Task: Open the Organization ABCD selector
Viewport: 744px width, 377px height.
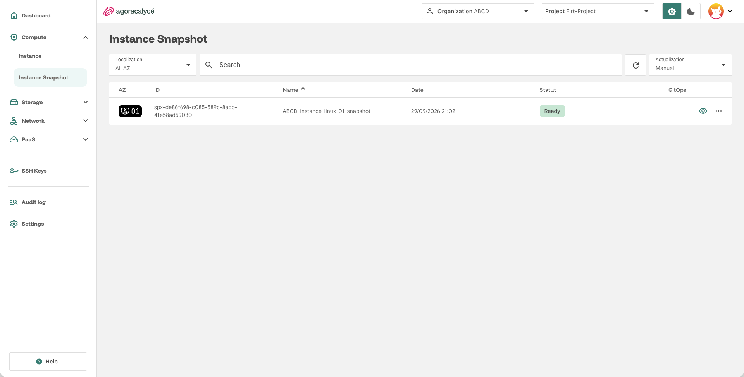Action: tap(478, 11)
